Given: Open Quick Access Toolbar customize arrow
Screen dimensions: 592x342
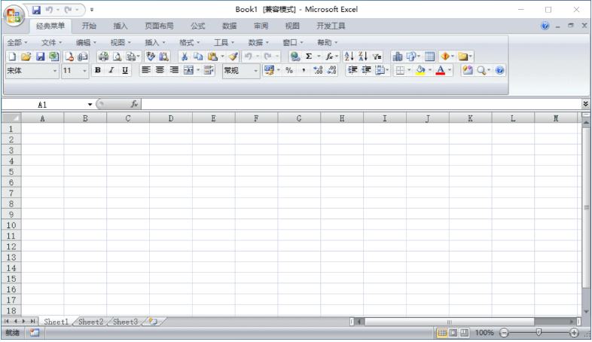Looking at the screenshot, I should point(92,10).
